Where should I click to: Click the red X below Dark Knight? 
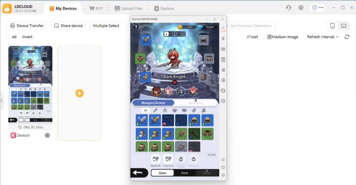point(175,82)
